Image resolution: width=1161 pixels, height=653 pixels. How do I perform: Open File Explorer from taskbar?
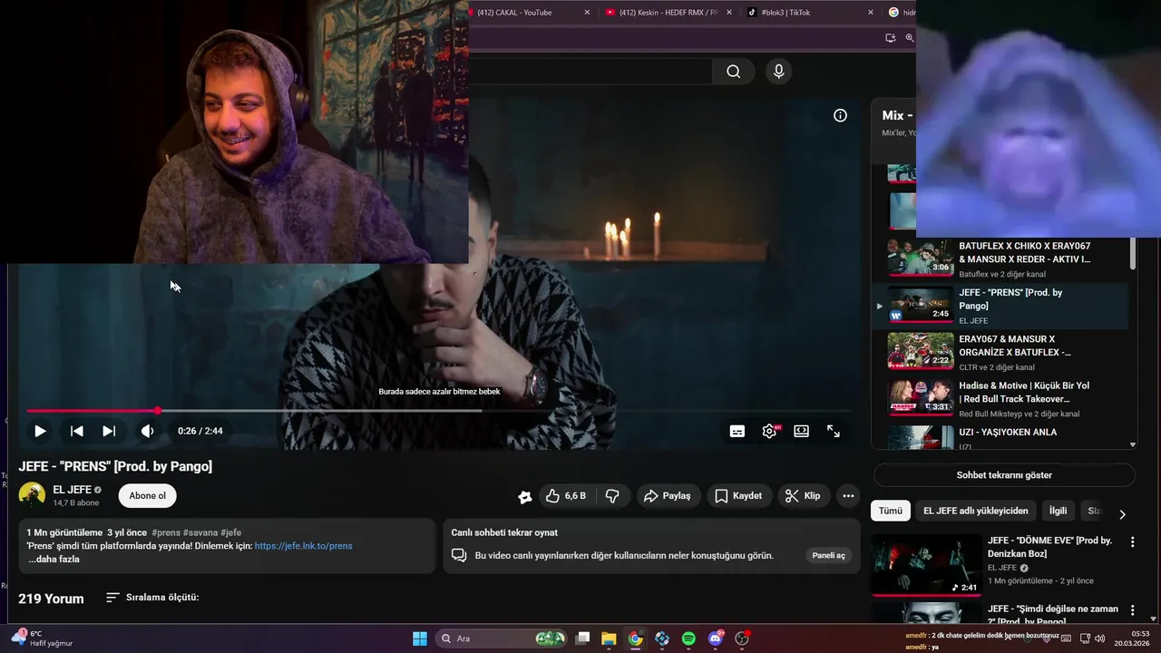pyautogui.click(x=609, y=638)
